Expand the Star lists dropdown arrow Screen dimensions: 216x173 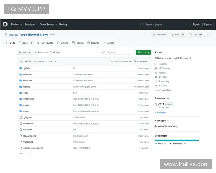click(x=207, y=35)
